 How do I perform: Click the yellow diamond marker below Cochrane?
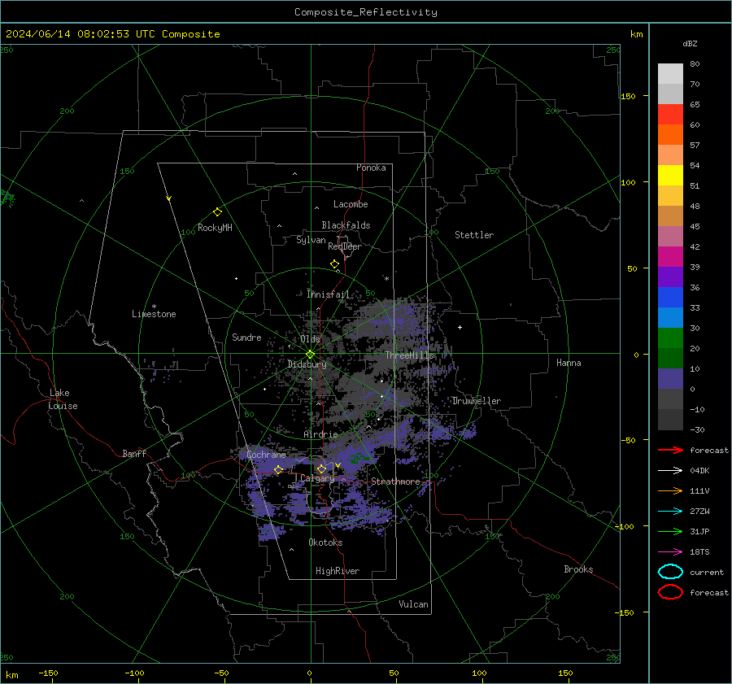[279, 469]
